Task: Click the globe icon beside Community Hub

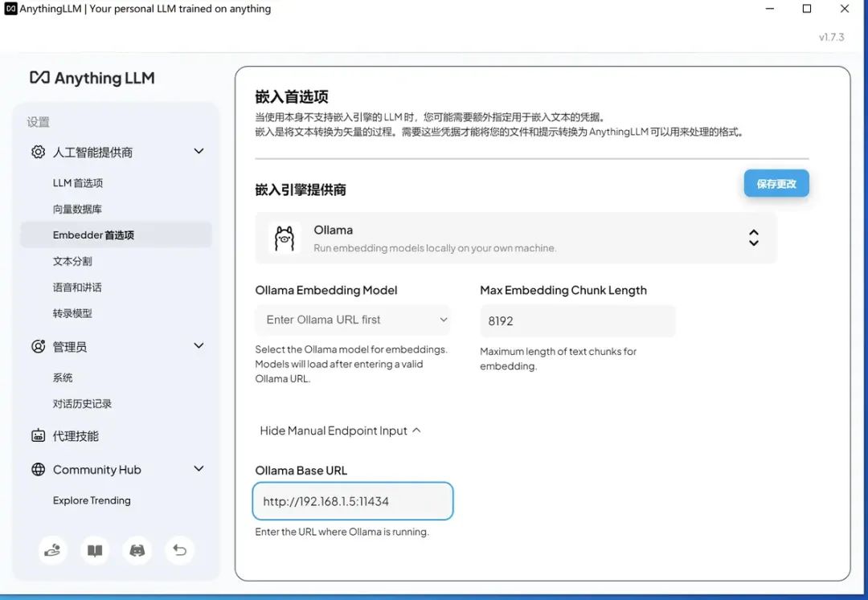Action: point(38,470)
